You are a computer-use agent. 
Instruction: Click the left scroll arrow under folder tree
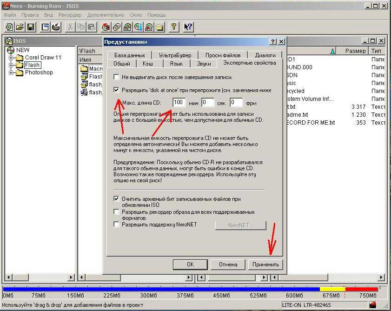point(8,277)
